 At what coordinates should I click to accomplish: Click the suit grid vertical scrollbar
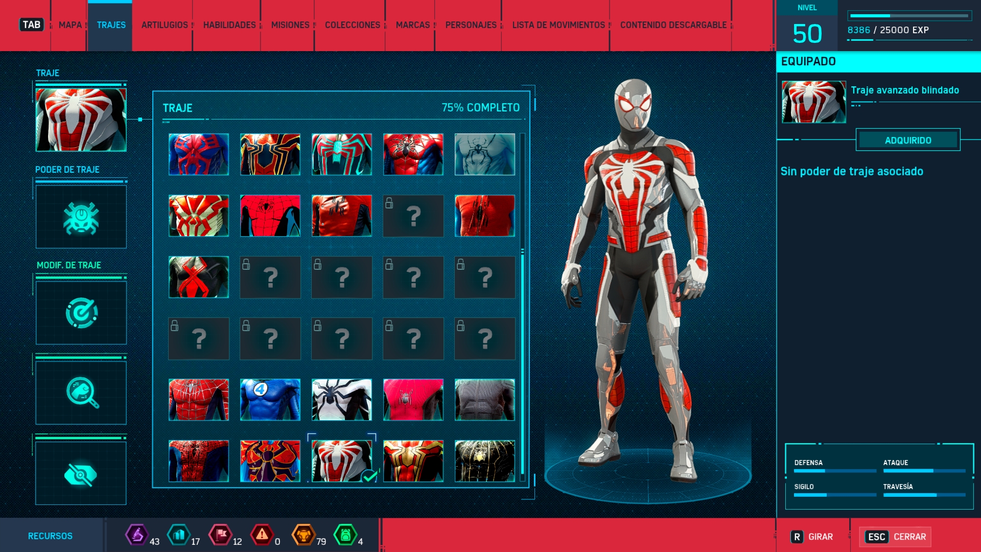pos(522,358)
